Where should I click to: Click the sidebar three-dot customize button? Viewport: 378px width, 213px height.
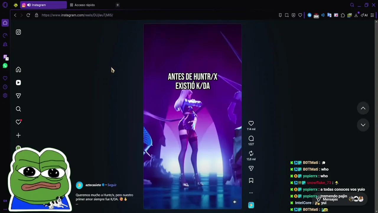(5, 209)
